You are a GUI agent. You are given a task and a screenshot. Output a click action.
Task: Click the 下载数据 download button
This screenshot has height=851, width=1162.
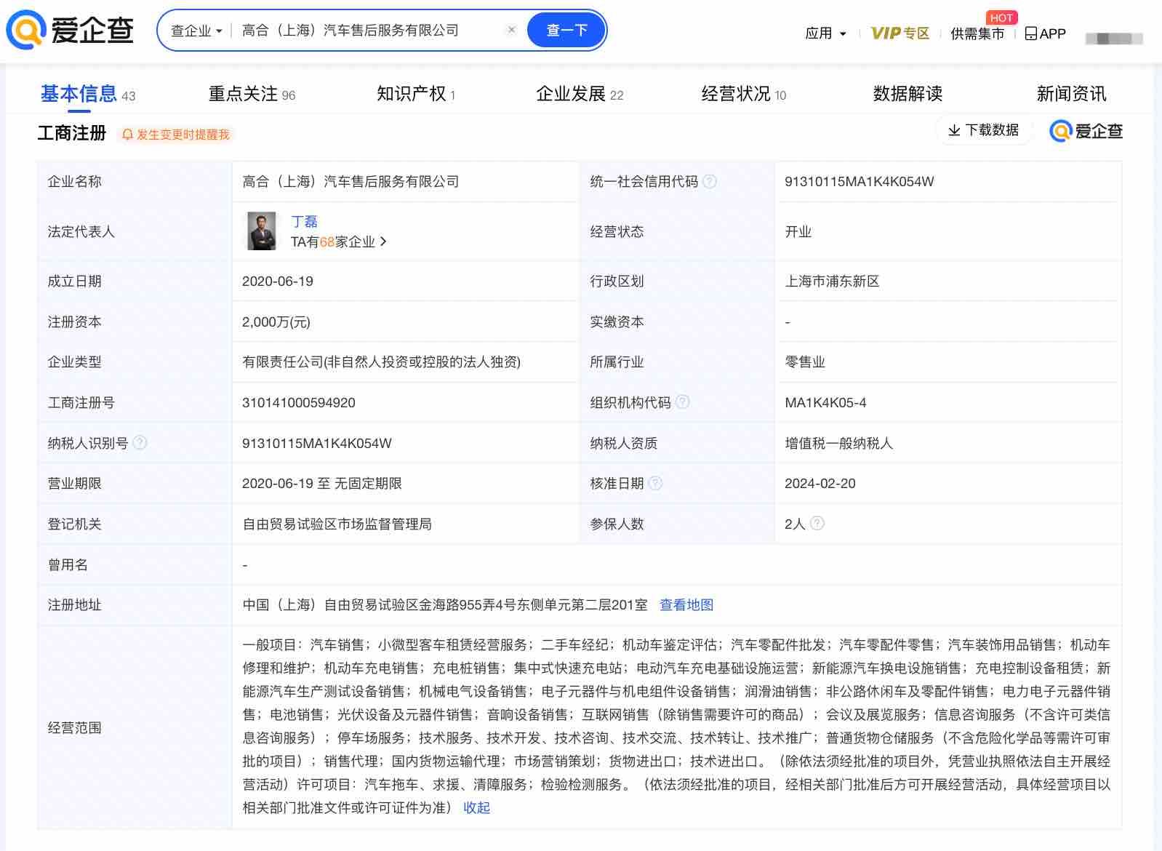click(984, 130)
